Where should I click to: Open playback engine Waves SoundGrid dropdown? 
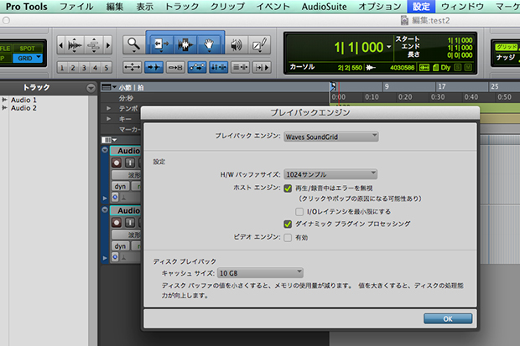tap(331, 137)
